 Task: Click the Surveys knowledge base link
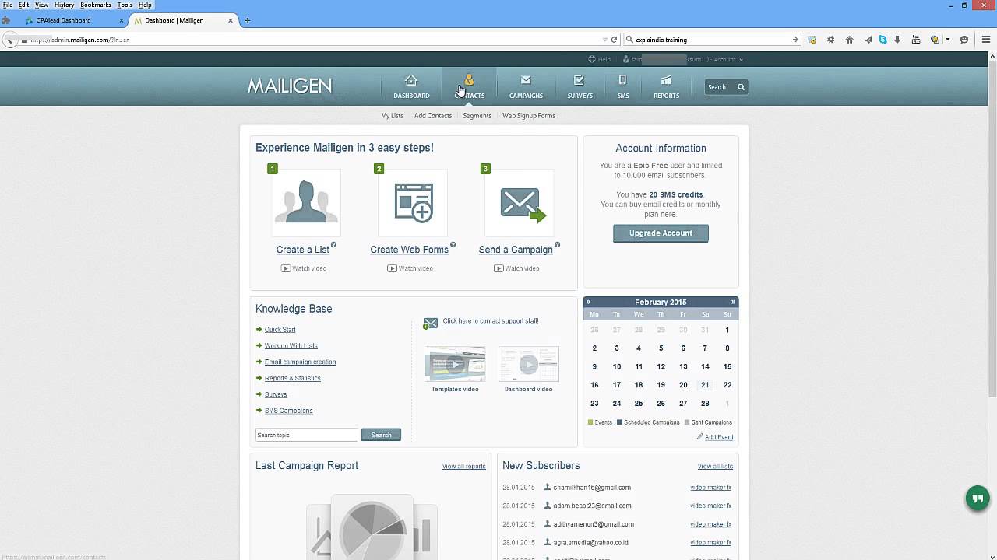pos(276,394)
